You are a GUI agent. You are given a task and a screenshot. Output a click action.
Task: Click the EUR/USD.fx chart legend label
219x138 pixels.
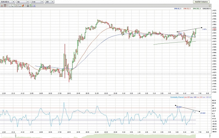tap(207, 9)
